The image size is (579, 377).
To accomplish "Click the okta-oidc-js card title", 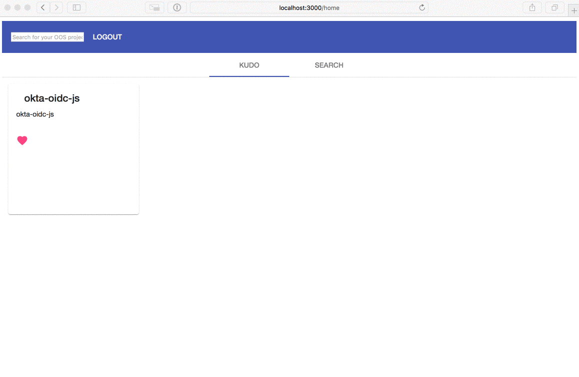I will (52, 98).
